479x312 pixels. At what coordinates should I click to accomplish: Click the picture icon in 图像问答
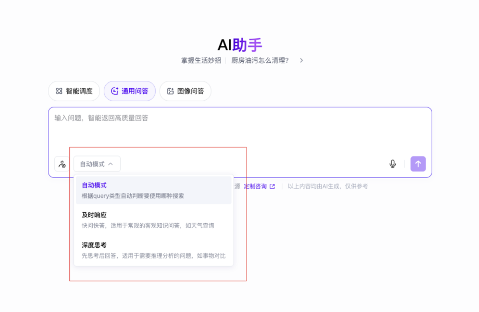(x=170, y=91)
